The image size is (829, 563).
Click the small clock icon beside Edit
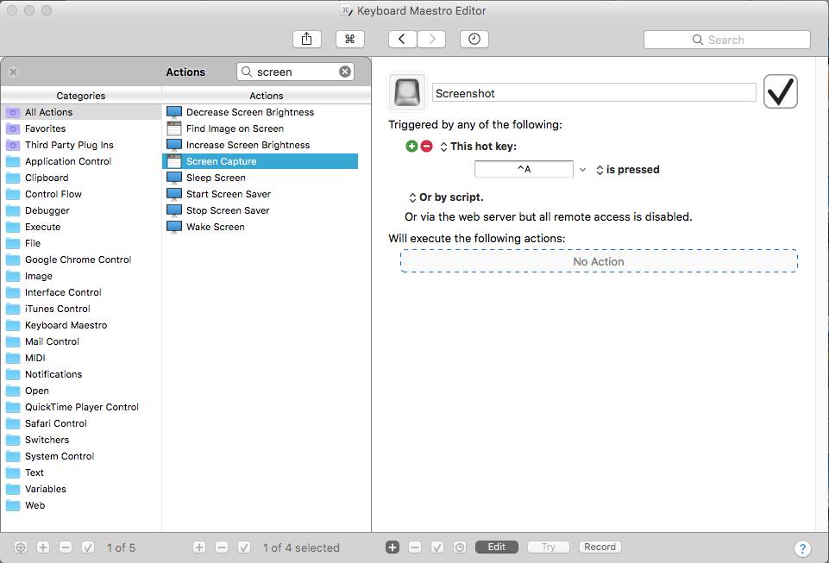(x=460, y=547)
